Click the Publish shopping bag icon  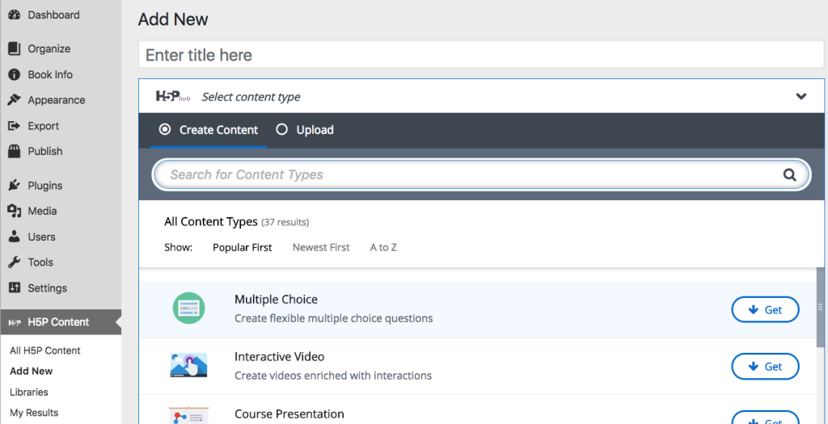coord(15,151)
